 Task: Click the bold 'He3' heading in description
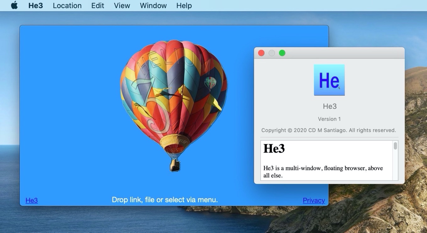[x=274, y=149]
